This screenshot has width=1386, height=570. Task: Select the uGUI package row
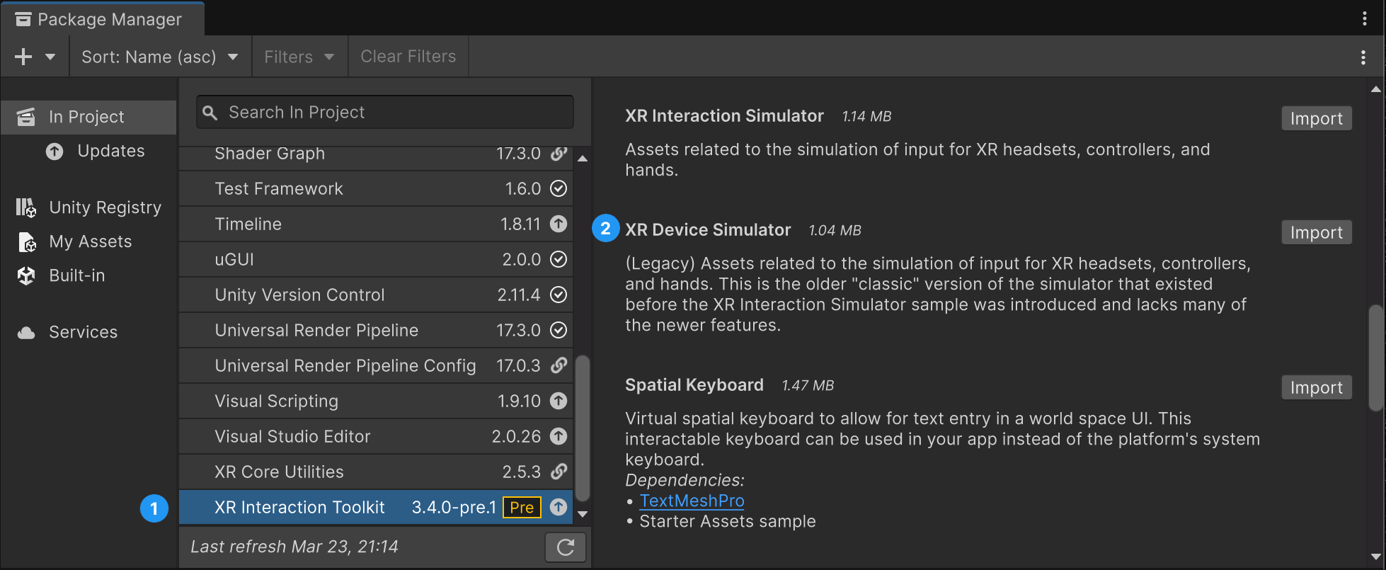coord(376,259)
